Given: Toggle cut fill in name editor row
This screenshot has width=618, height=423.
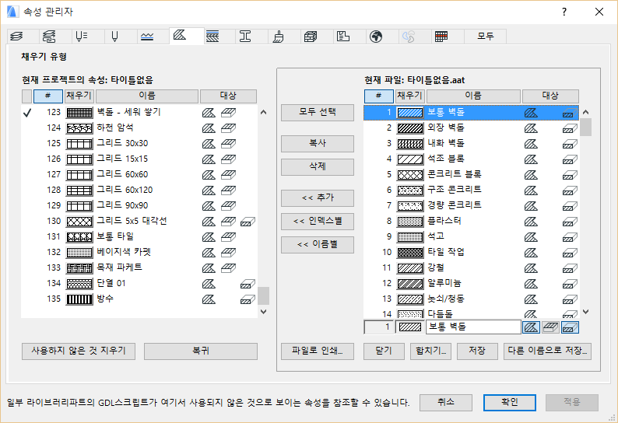Looking at the screenshot, I should [570, 327].
